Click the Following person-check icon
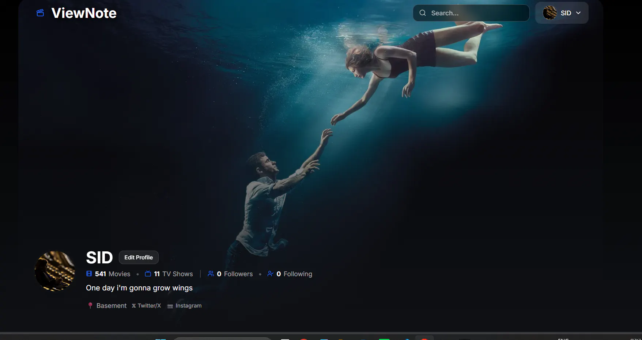This screenshot has height=340, width=642. point(271,274)
